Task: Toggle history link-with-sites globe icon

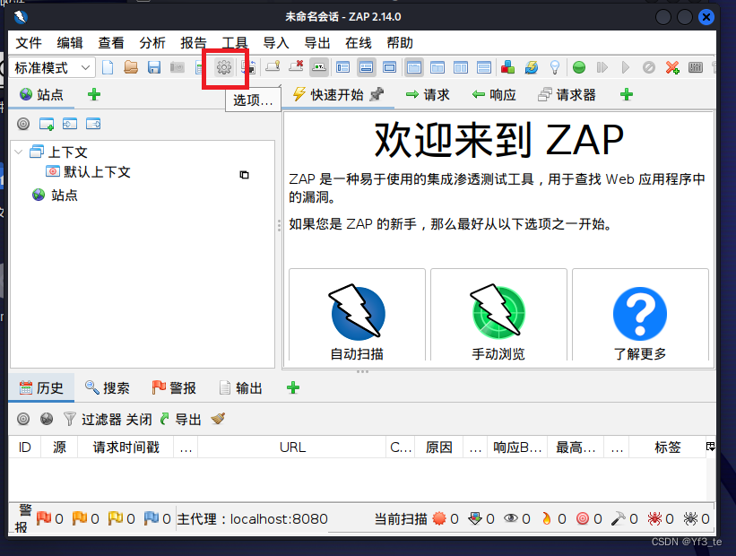Action: [x=47, y=419]
